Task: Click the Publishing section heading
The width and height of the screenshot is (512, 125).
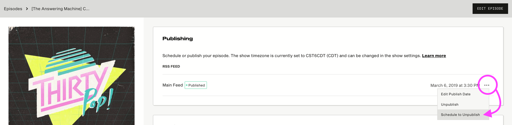Action: 177,39
